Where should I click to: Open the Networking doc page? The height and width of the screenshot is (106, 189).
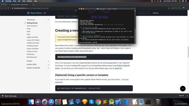[x=30, y=54]
